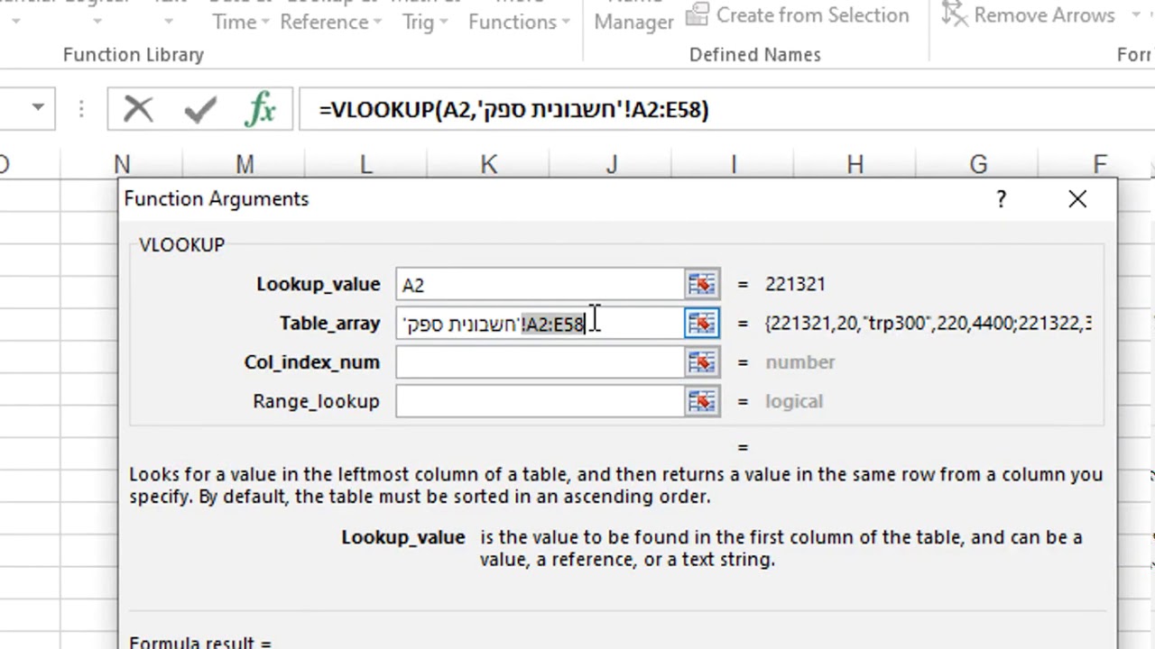Click the VLOOKUP group label
Screen dimensions: 1155x649
point(182,245)
